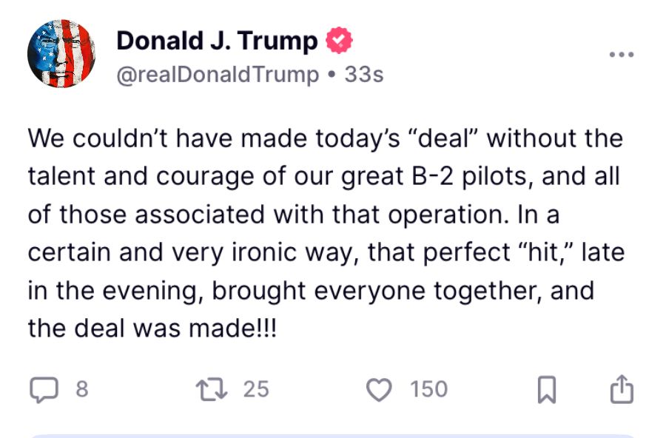Click the reply speech bubble icon
The height and width of the screenshot is (438, 666).
click(43, 390)
